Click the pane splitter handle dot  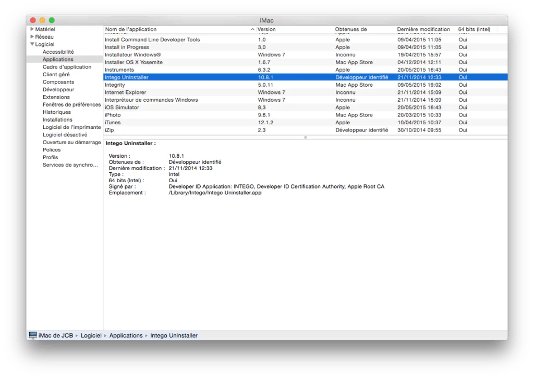click(306, 137)
